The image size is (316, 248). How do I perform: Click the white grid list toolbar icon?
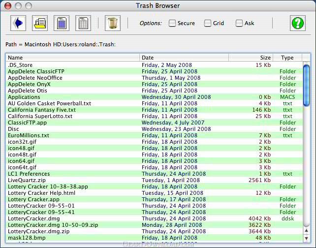tap(83, 23)
